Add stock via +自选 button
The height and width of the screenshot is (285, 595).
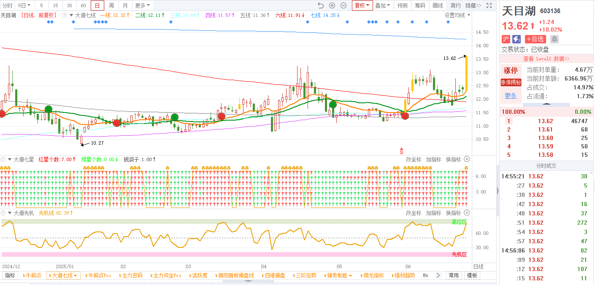tap(535, 39)
